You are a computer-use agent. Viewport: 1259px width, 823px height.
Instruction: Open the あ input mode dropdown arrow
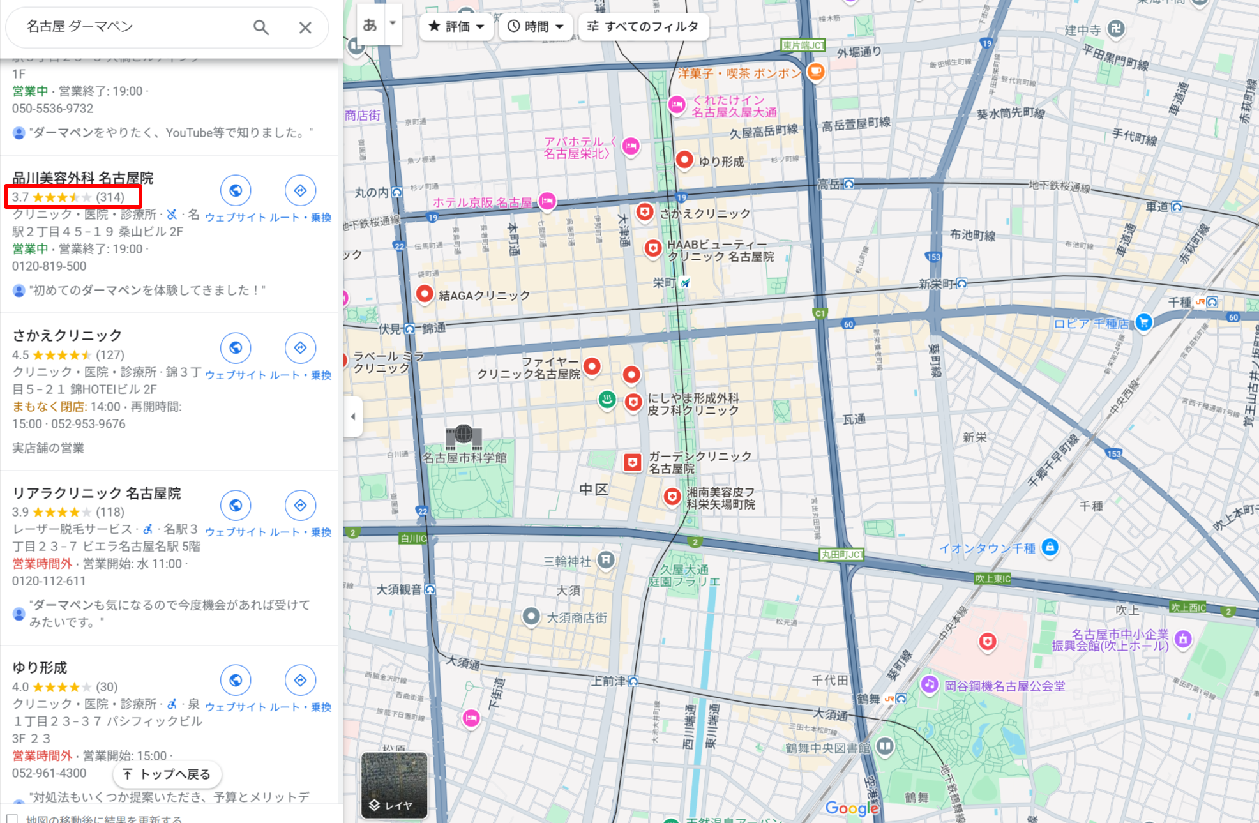(393, 24)
